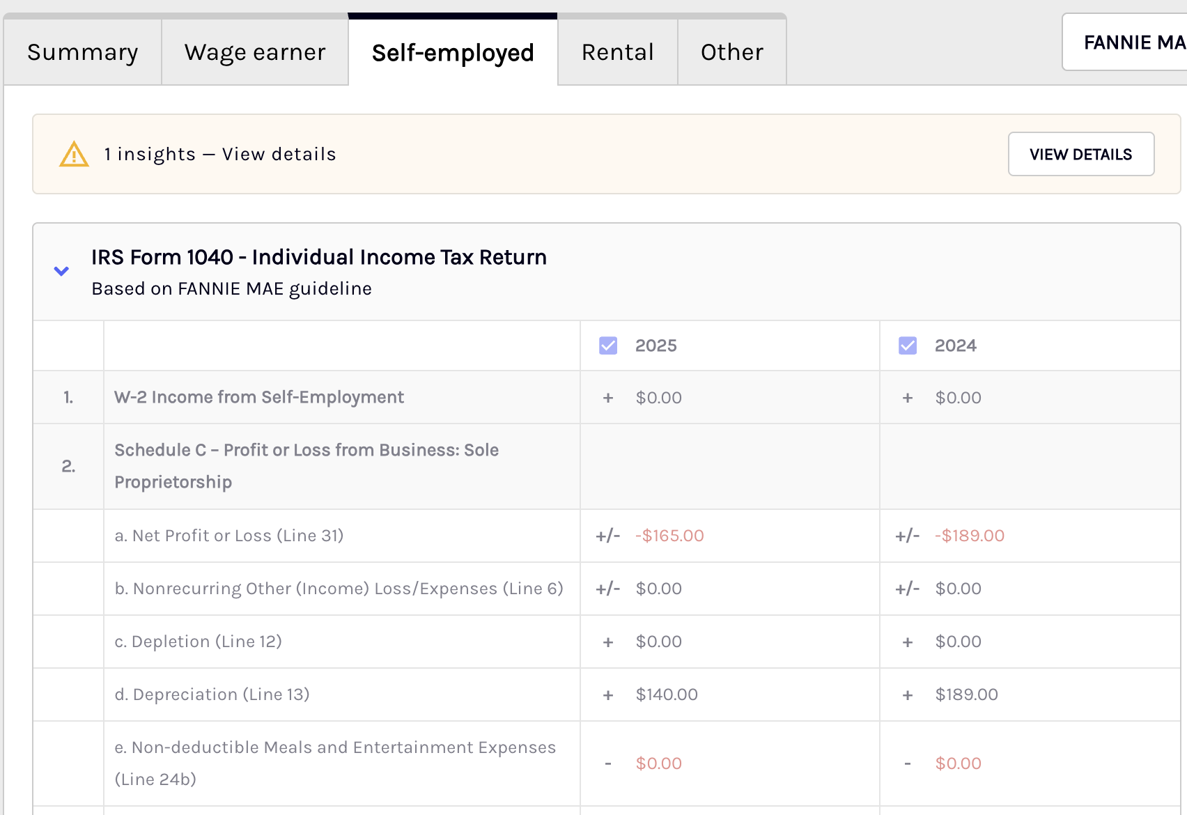Click the 2024 Net Profit value -$189.00
The width and height of the screenshot is (1187, 815).
click(x=970, y=536)
